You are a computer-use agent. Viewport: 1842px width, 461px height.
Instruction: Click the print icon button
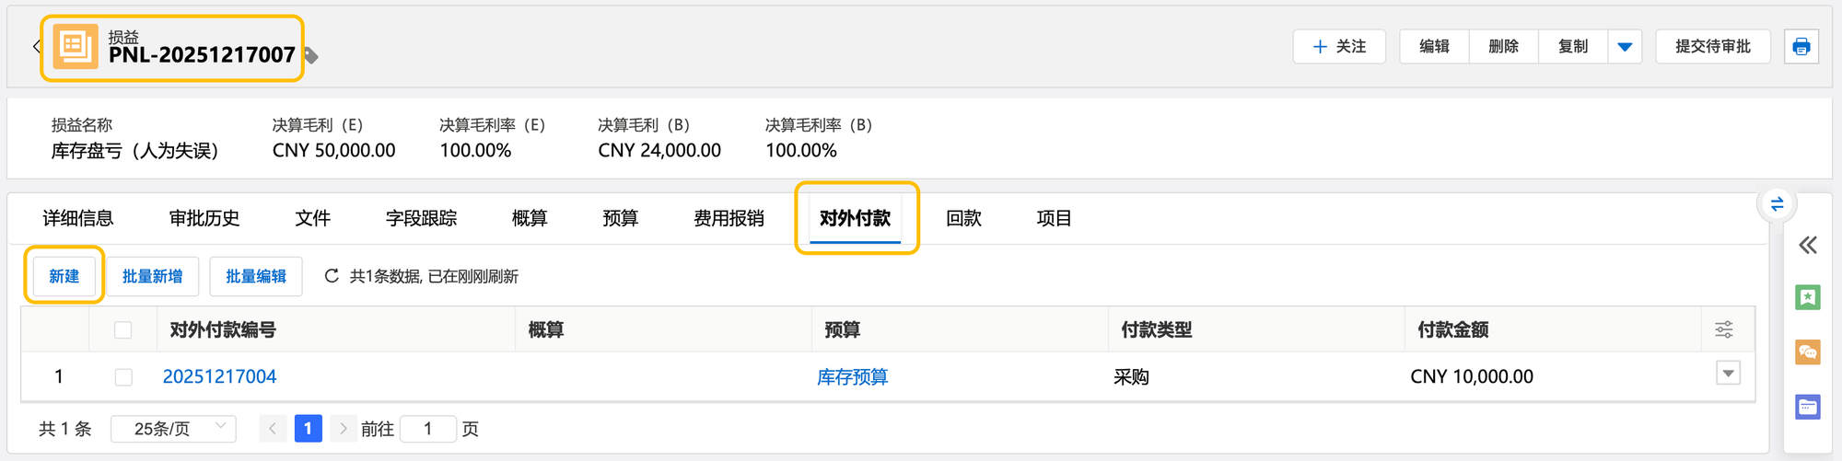[x=1801, y=47]
